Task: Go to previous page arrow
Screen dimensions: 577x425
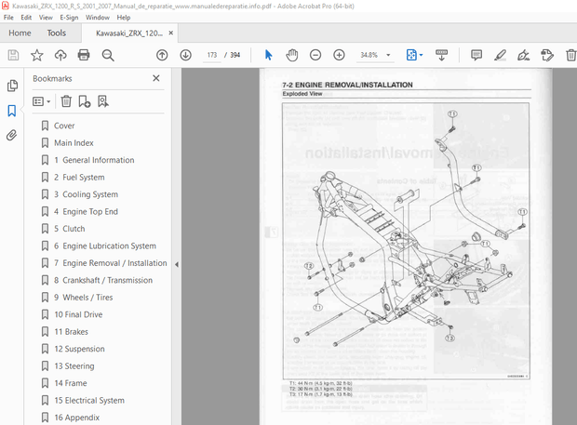Action: pyautogui.click(x=162, y=55)
